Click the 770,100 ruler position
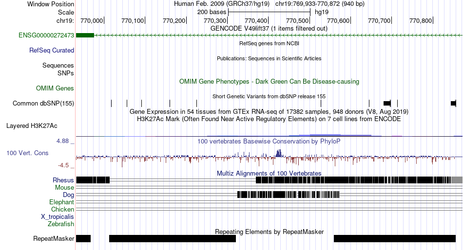 (133, 20)
